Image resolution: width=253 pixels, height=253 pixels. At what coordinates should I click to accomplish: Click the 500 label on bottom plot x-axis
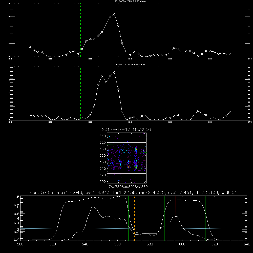click(20, 244)
